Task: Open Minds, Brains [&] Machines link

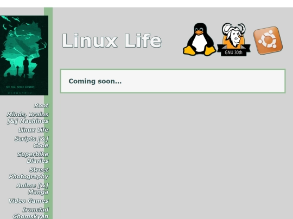Action: [28, 118]
